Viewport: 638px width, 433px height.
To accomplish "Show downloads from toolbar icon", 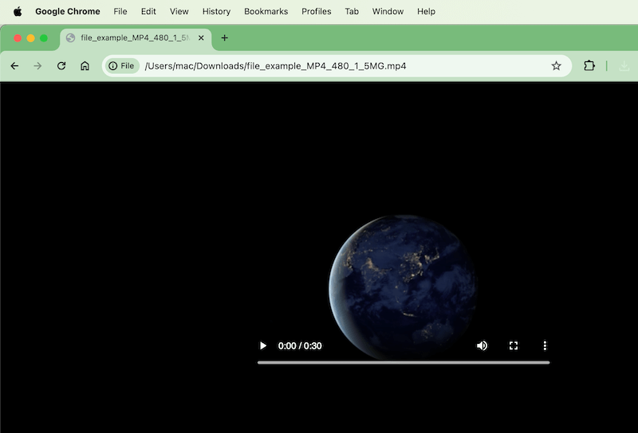I will [624, 66].
